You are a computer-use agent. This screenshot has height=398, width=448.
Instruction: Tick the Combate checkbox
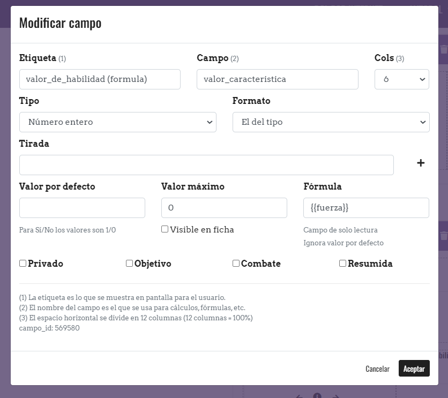236,263
